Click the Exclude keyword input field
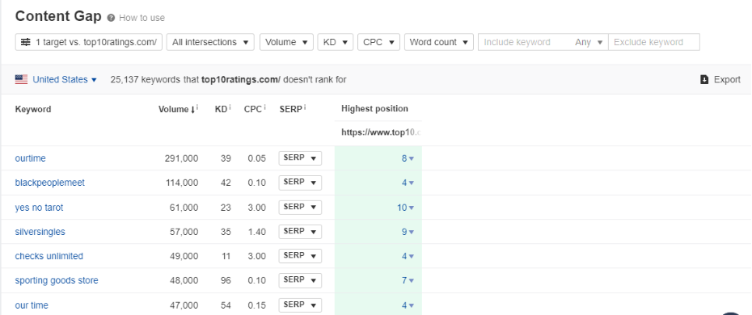752x315 pixels. coord(654,42)
